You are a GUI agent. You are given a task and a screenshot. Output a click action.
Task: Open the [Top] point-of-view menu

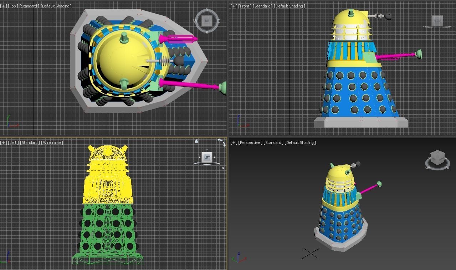coord(13,6)
